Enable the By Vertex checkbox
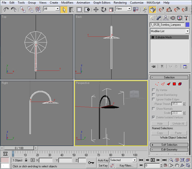Image resolution: width=192 pixels, height=169 pixels. click(154, 90)
